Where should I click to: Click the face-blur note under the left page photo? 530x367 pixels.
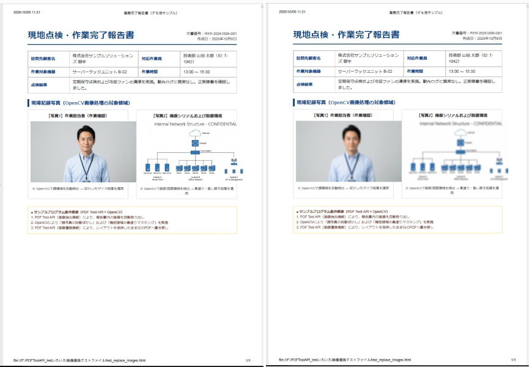coord(78,189)
